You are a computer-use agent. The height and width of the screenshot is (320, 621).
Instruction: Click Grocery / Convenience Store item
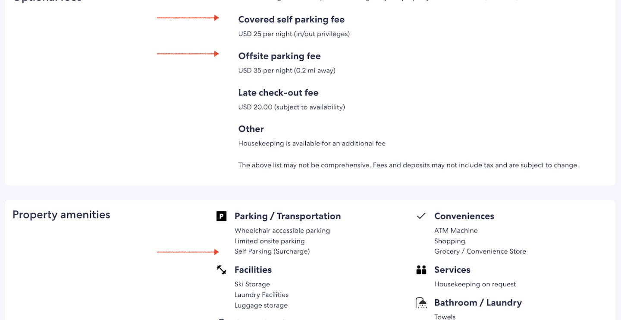pos(480,251)
